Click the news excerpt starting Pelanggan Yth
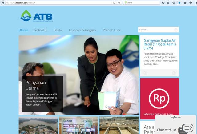This screenshot has height=134, width=197. (x=160, y=59)
